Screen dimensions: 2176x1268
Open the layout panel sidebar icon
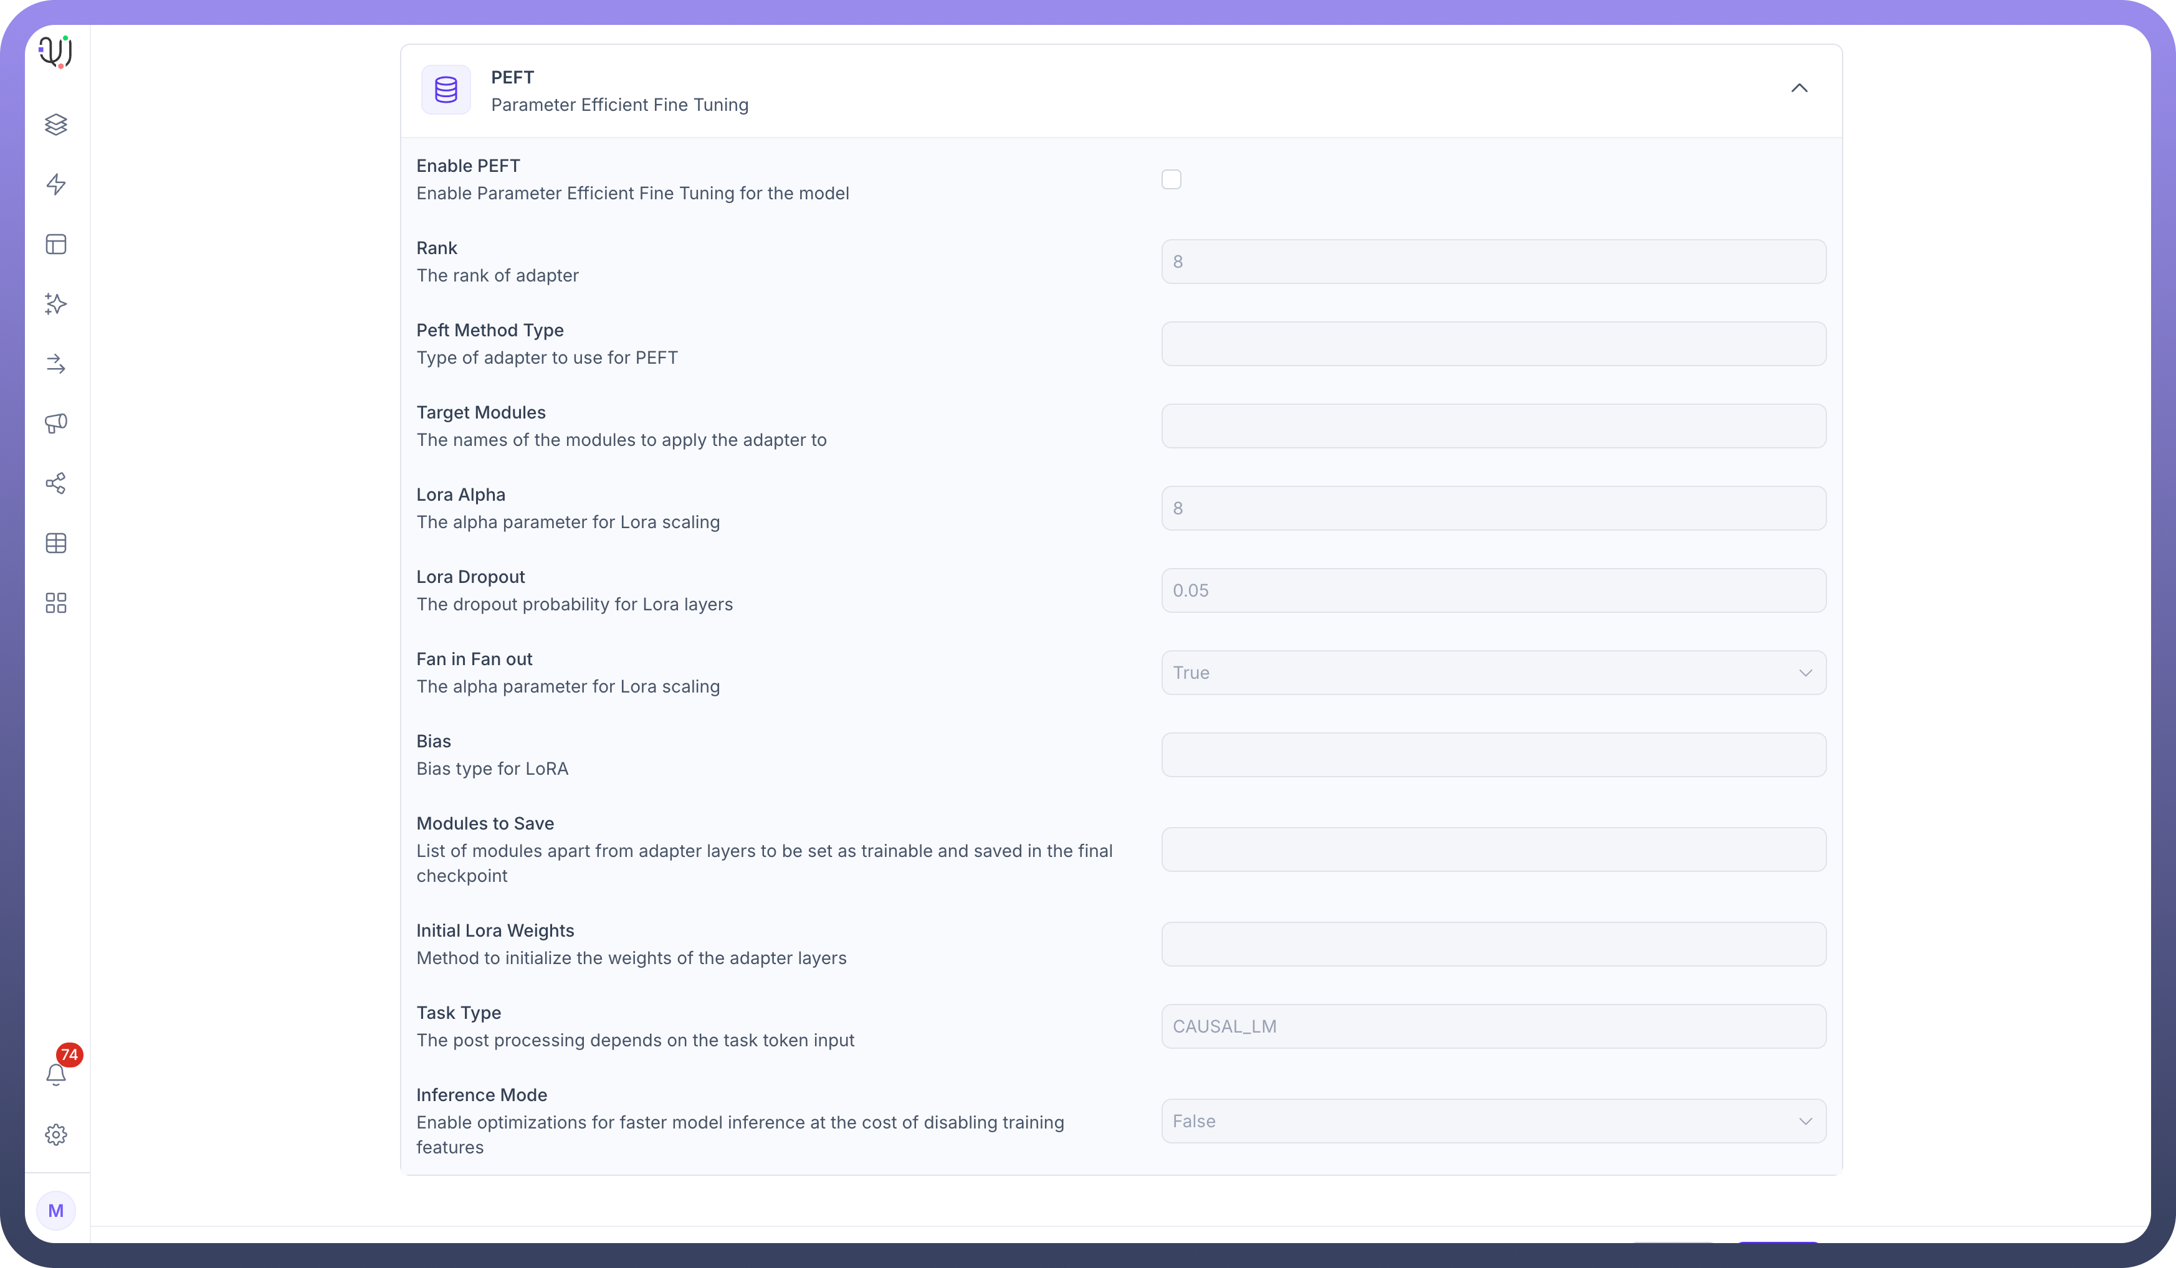[x=56, y=244]
